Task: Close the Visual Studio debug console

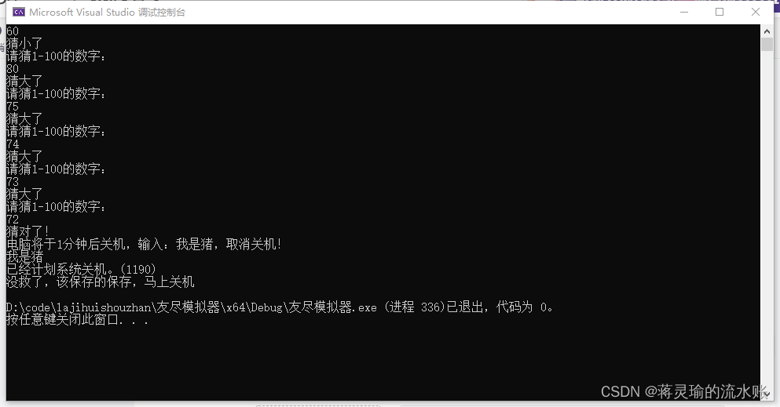Action: [755, 12]
